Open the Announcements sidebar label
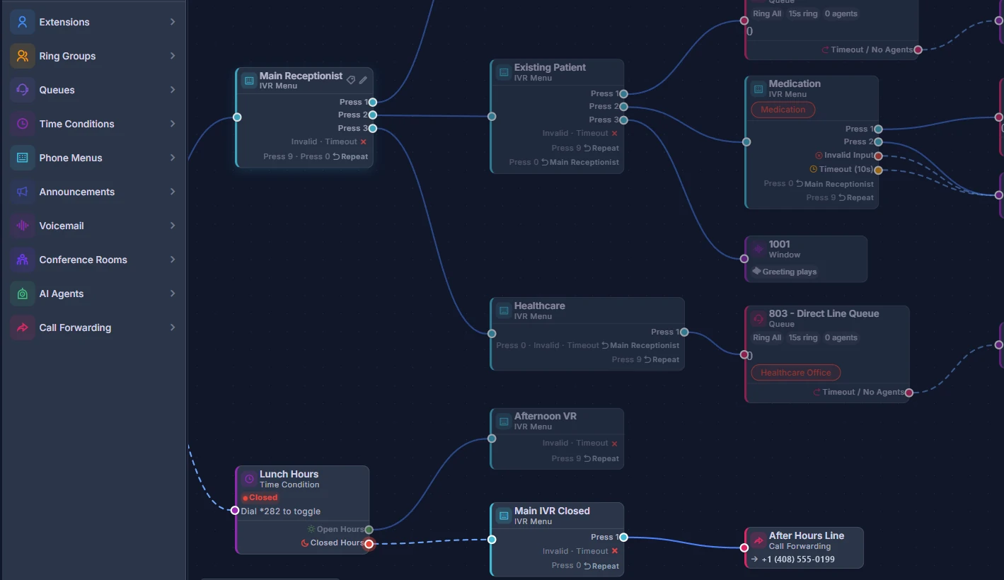Screen dimensions: 1004x580 77,192
